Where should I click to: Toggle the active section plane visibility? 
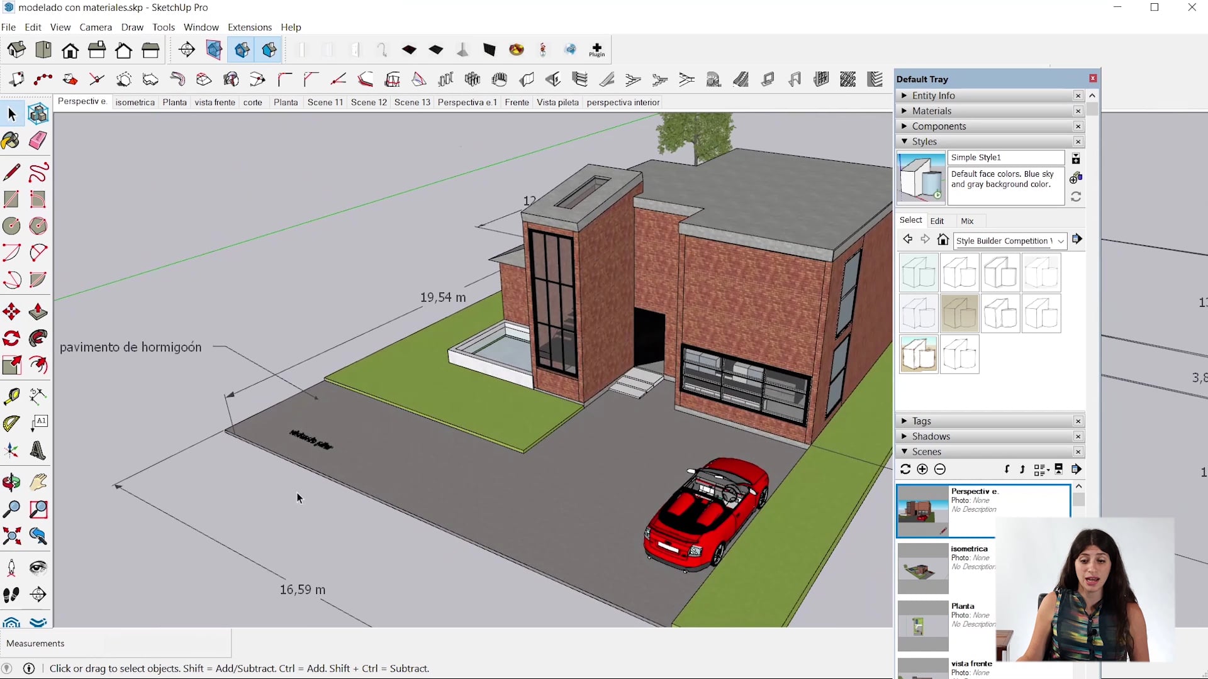[x=269, y=50]
